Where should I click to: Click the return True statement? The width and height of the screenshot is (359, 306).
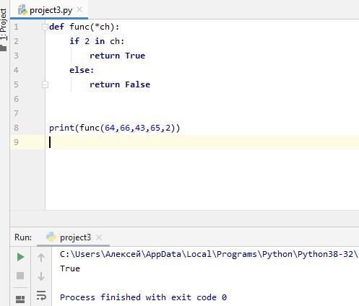(118, 56)
